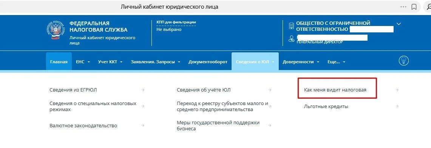This screenshot has width=431, height=148.
Task: Open the Документооборот section
Action: pyautogui.click(x=208, y=62)
